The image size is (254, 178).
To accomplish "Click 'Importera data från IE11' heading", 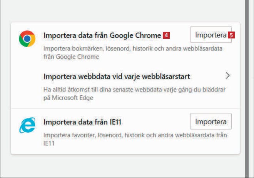I will tap(82, 122).
